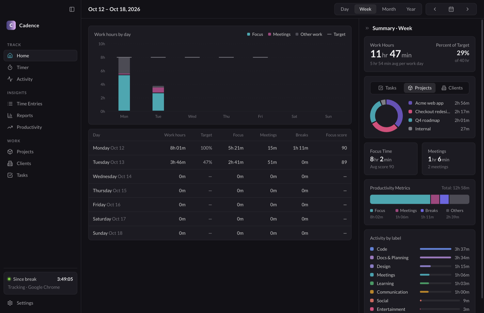Click the Code label progress bar

pos(435,249)
